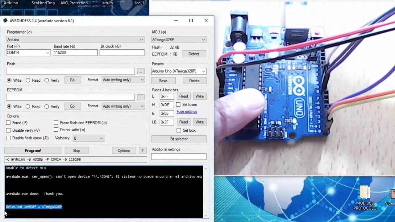Open the Fuse settings link

coord(187,112)
